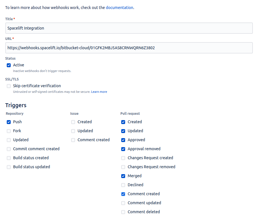Disable the Push repository trigger

(9, 122)
